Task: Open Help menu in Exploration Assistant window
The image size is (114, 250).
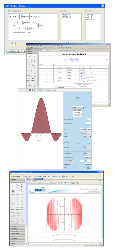Action: click(x=53, y=174)
